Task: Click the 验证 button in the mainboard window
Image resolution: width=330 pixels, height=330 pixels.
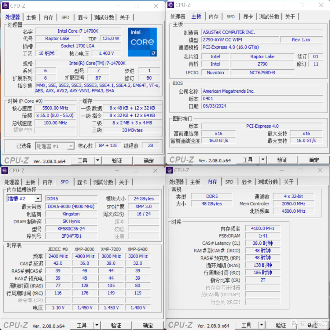Action: point(282,160)
